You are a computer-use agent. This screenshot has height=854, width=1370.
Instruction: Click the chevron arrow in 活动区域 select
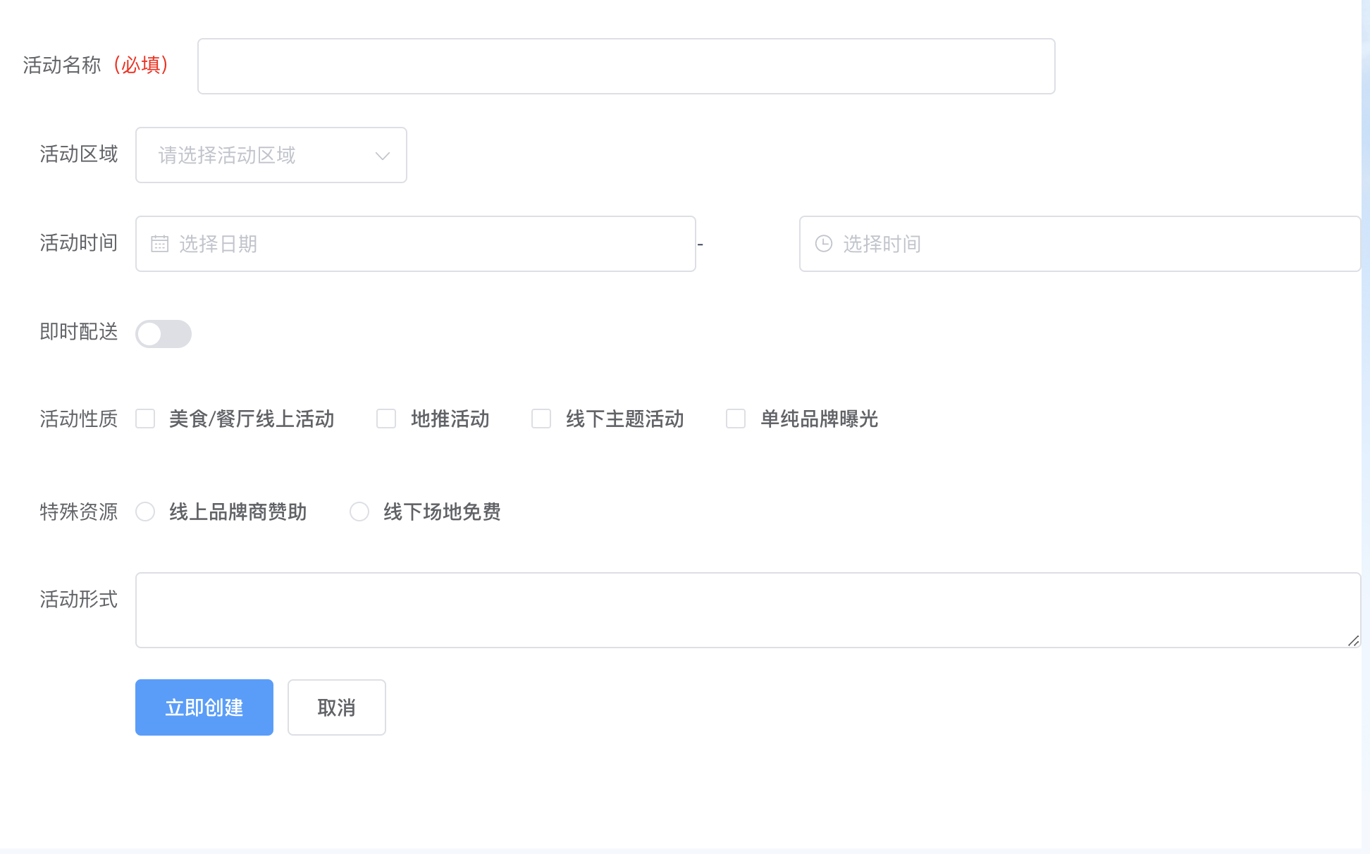(x=383, y=156)
